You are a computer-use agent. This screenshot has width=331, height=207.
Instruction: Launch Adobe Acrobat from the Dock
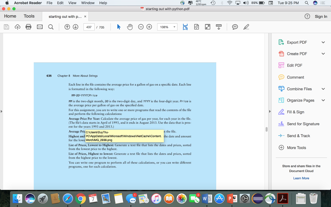[282, 198]
